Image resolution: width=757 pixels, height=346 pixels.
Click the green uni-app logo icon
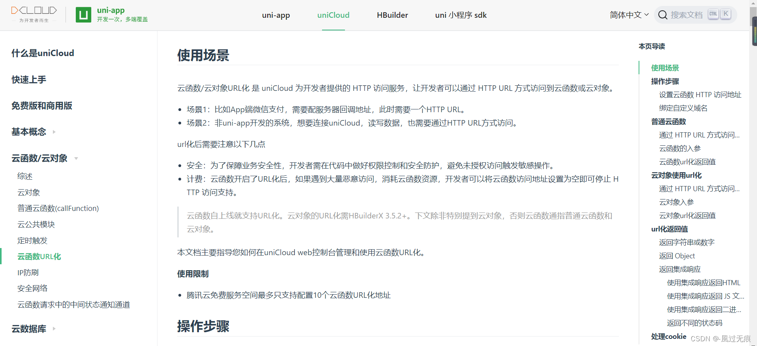point(83,15)
